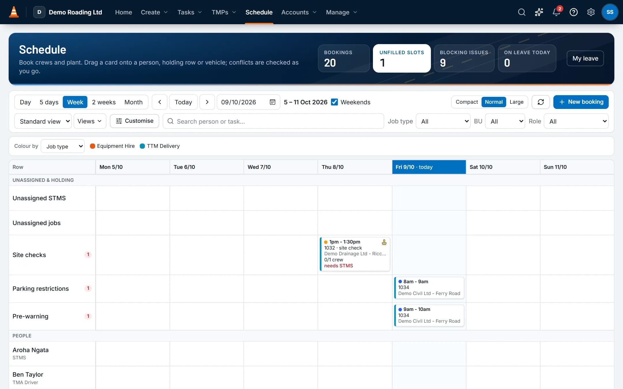The width and height of the screenshot is (623, 389).
Task: Toggle the Weekends checkbox
Action: pos(334,102)
